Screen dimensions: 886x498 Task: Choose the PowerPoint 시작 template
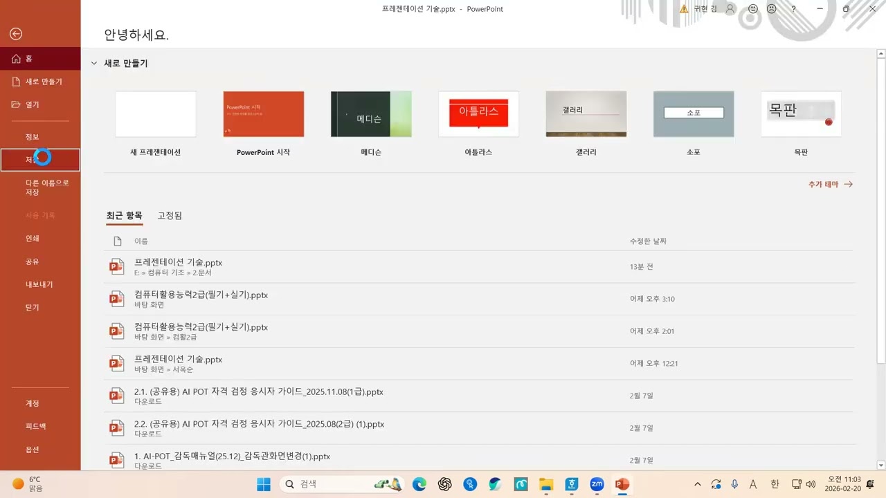click(x=264, y=114)
